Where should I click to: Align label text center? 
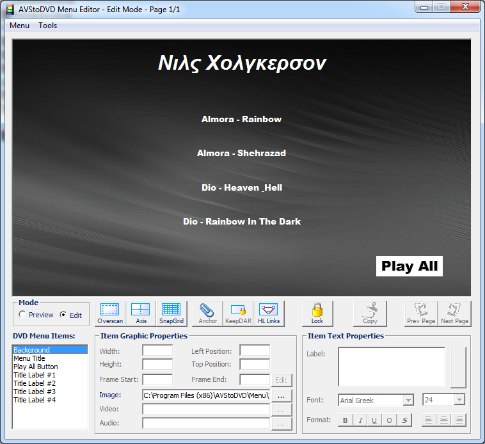pyautogui.click(x=444, y=420)
